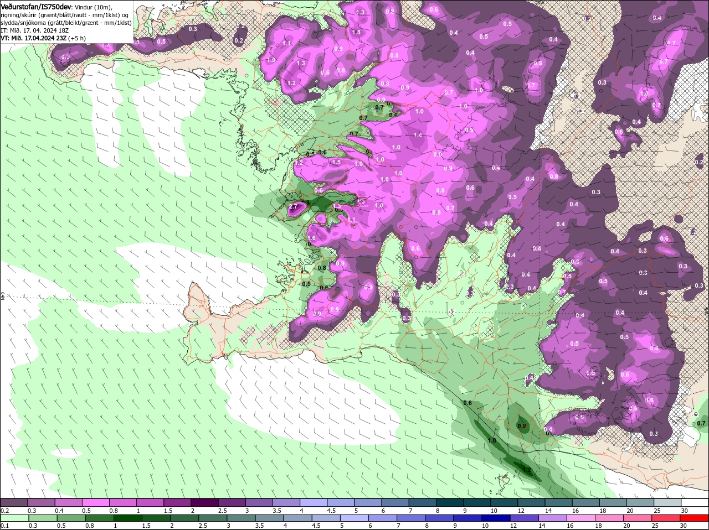Image resolution: width=709 pixels, height=530 pixels.
Task: Pick the snow legend swatch between 8 and 9
Action: point(450,502)
